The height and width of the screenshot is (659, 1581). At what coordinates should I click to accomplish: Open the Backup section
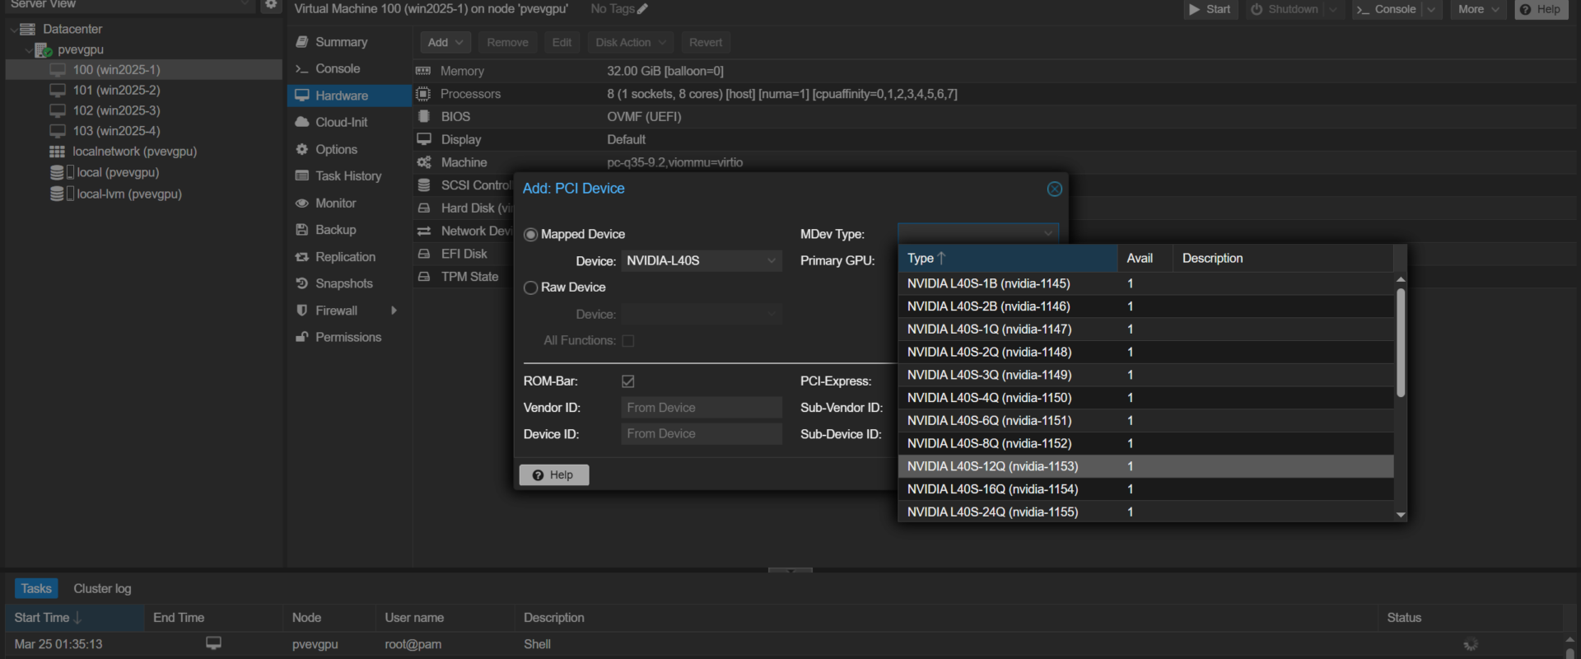pyautogui.click(x=349, y=230)
